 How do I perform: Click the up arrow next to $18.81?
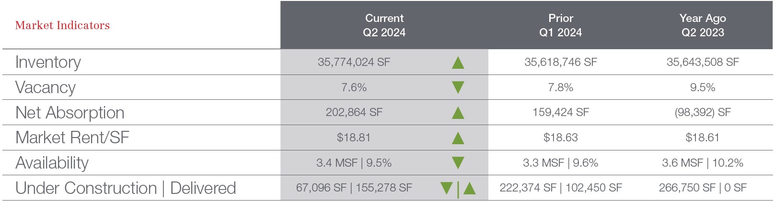pyautogui.click(x=458, y=138)
